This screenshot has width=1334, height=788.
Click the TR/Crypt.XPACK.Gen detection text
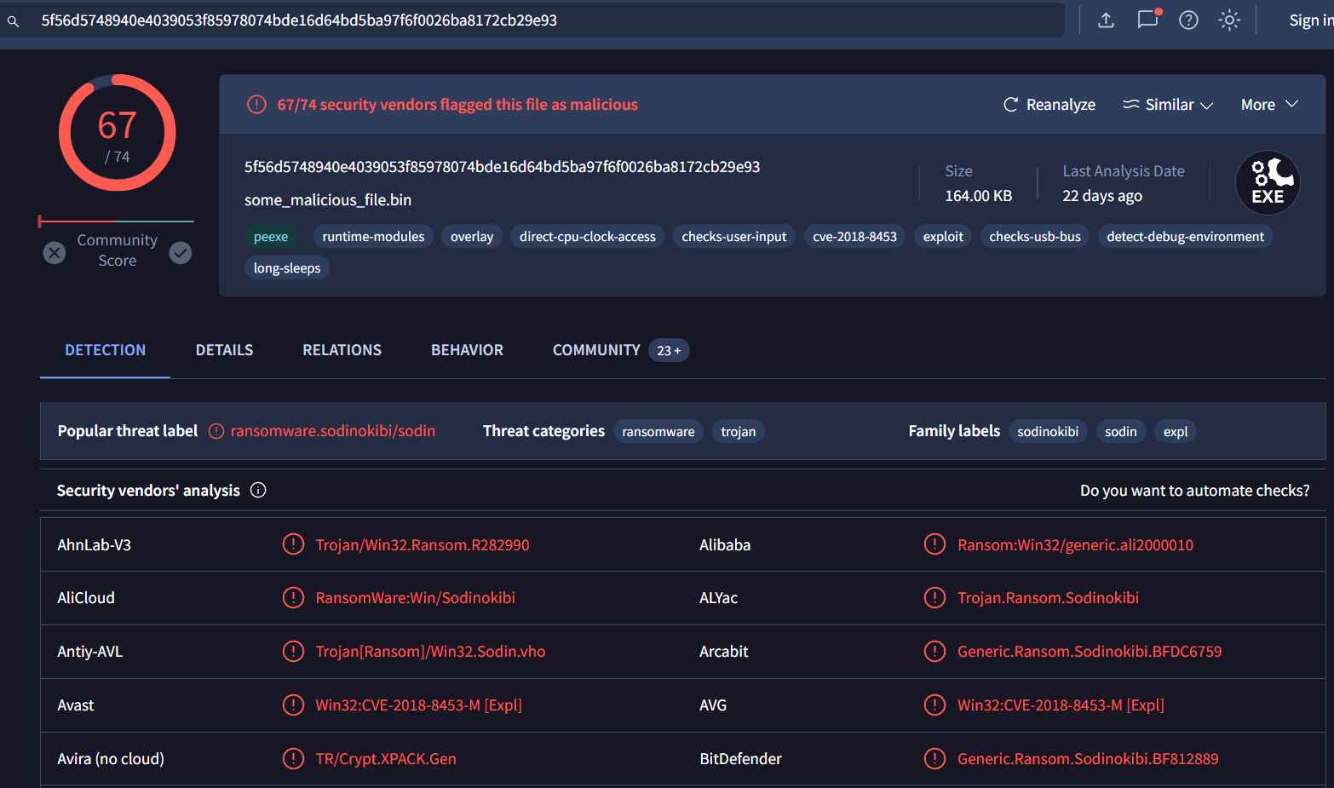(386, 759)
